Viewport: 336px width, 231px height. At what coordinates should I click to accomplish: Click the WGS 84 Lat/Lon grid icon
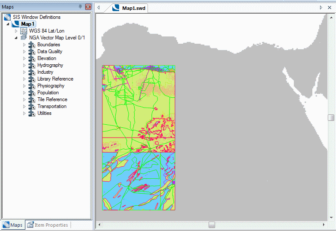[x=24, y=31]
